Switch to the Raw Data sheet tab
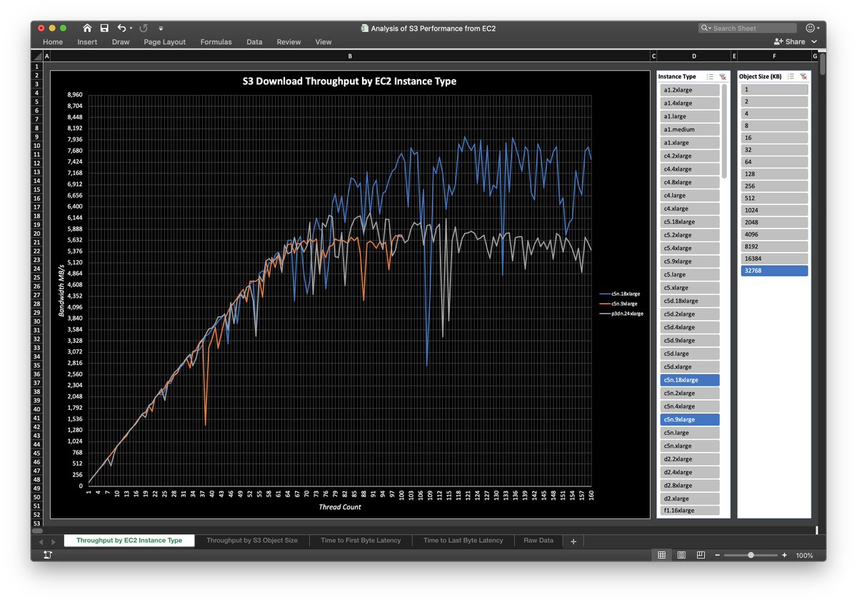 point(538,541)
